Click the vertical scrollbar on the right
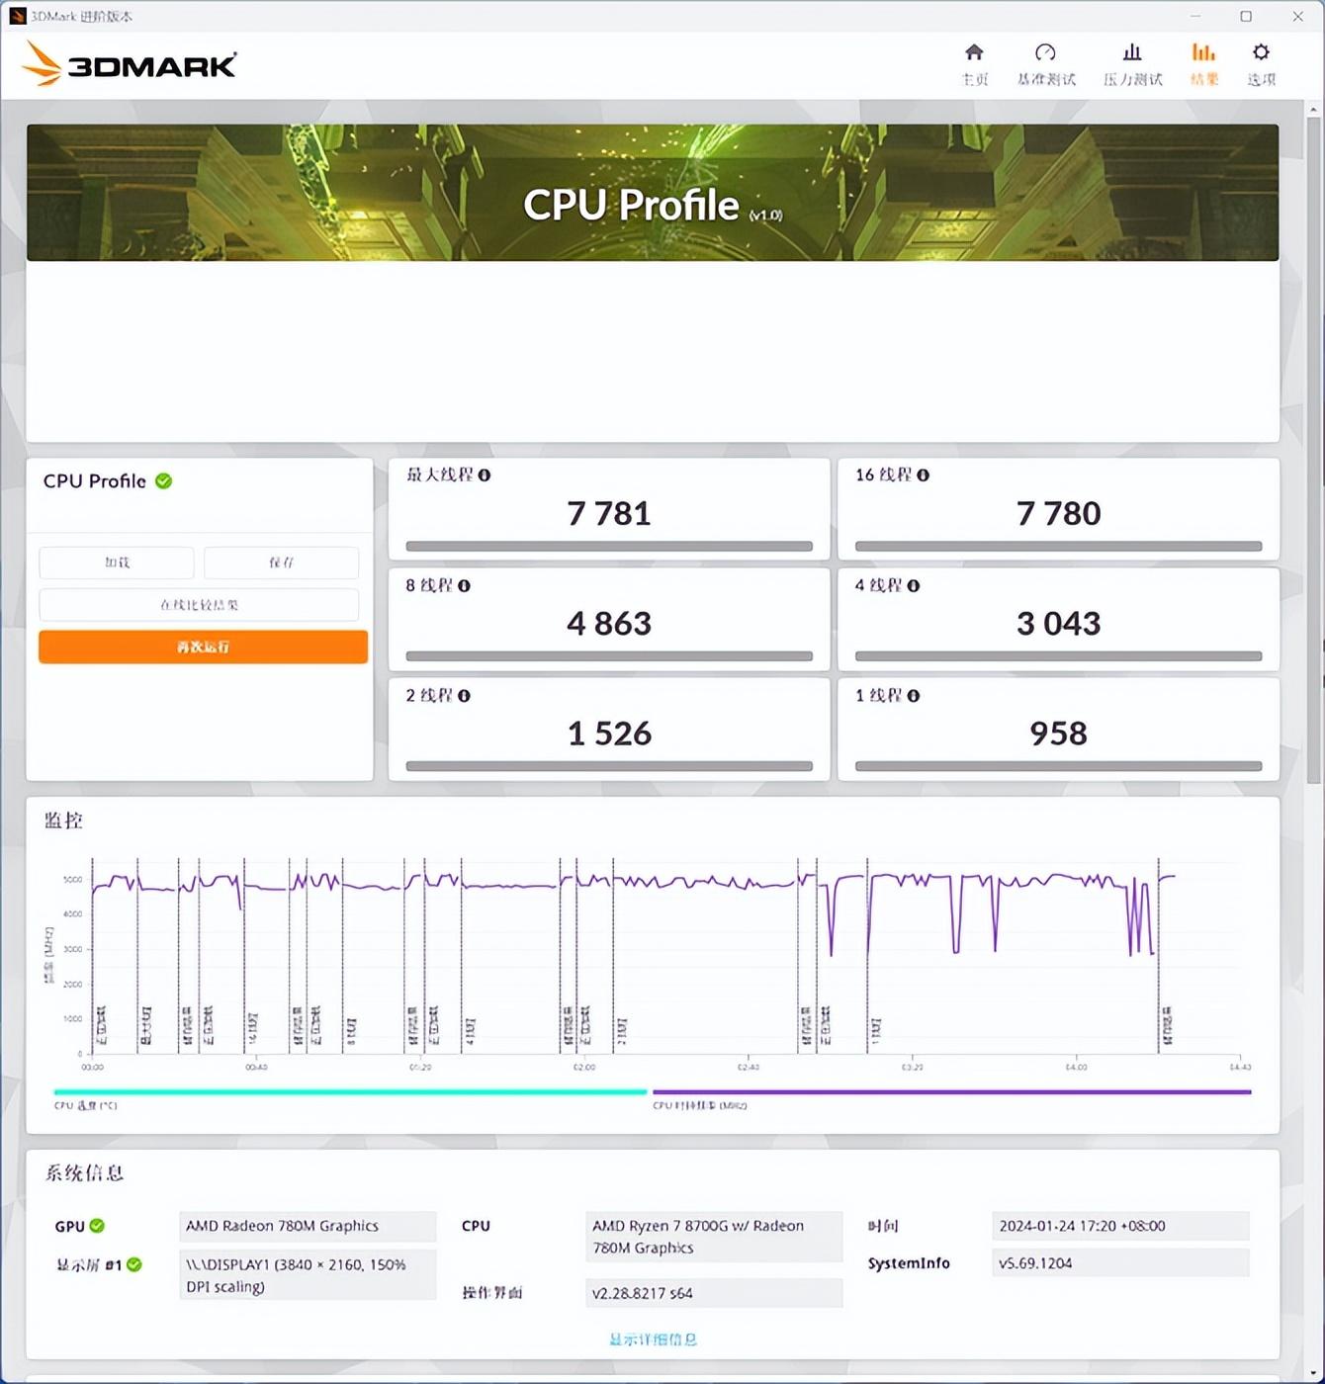 (x=1314, y=450)
